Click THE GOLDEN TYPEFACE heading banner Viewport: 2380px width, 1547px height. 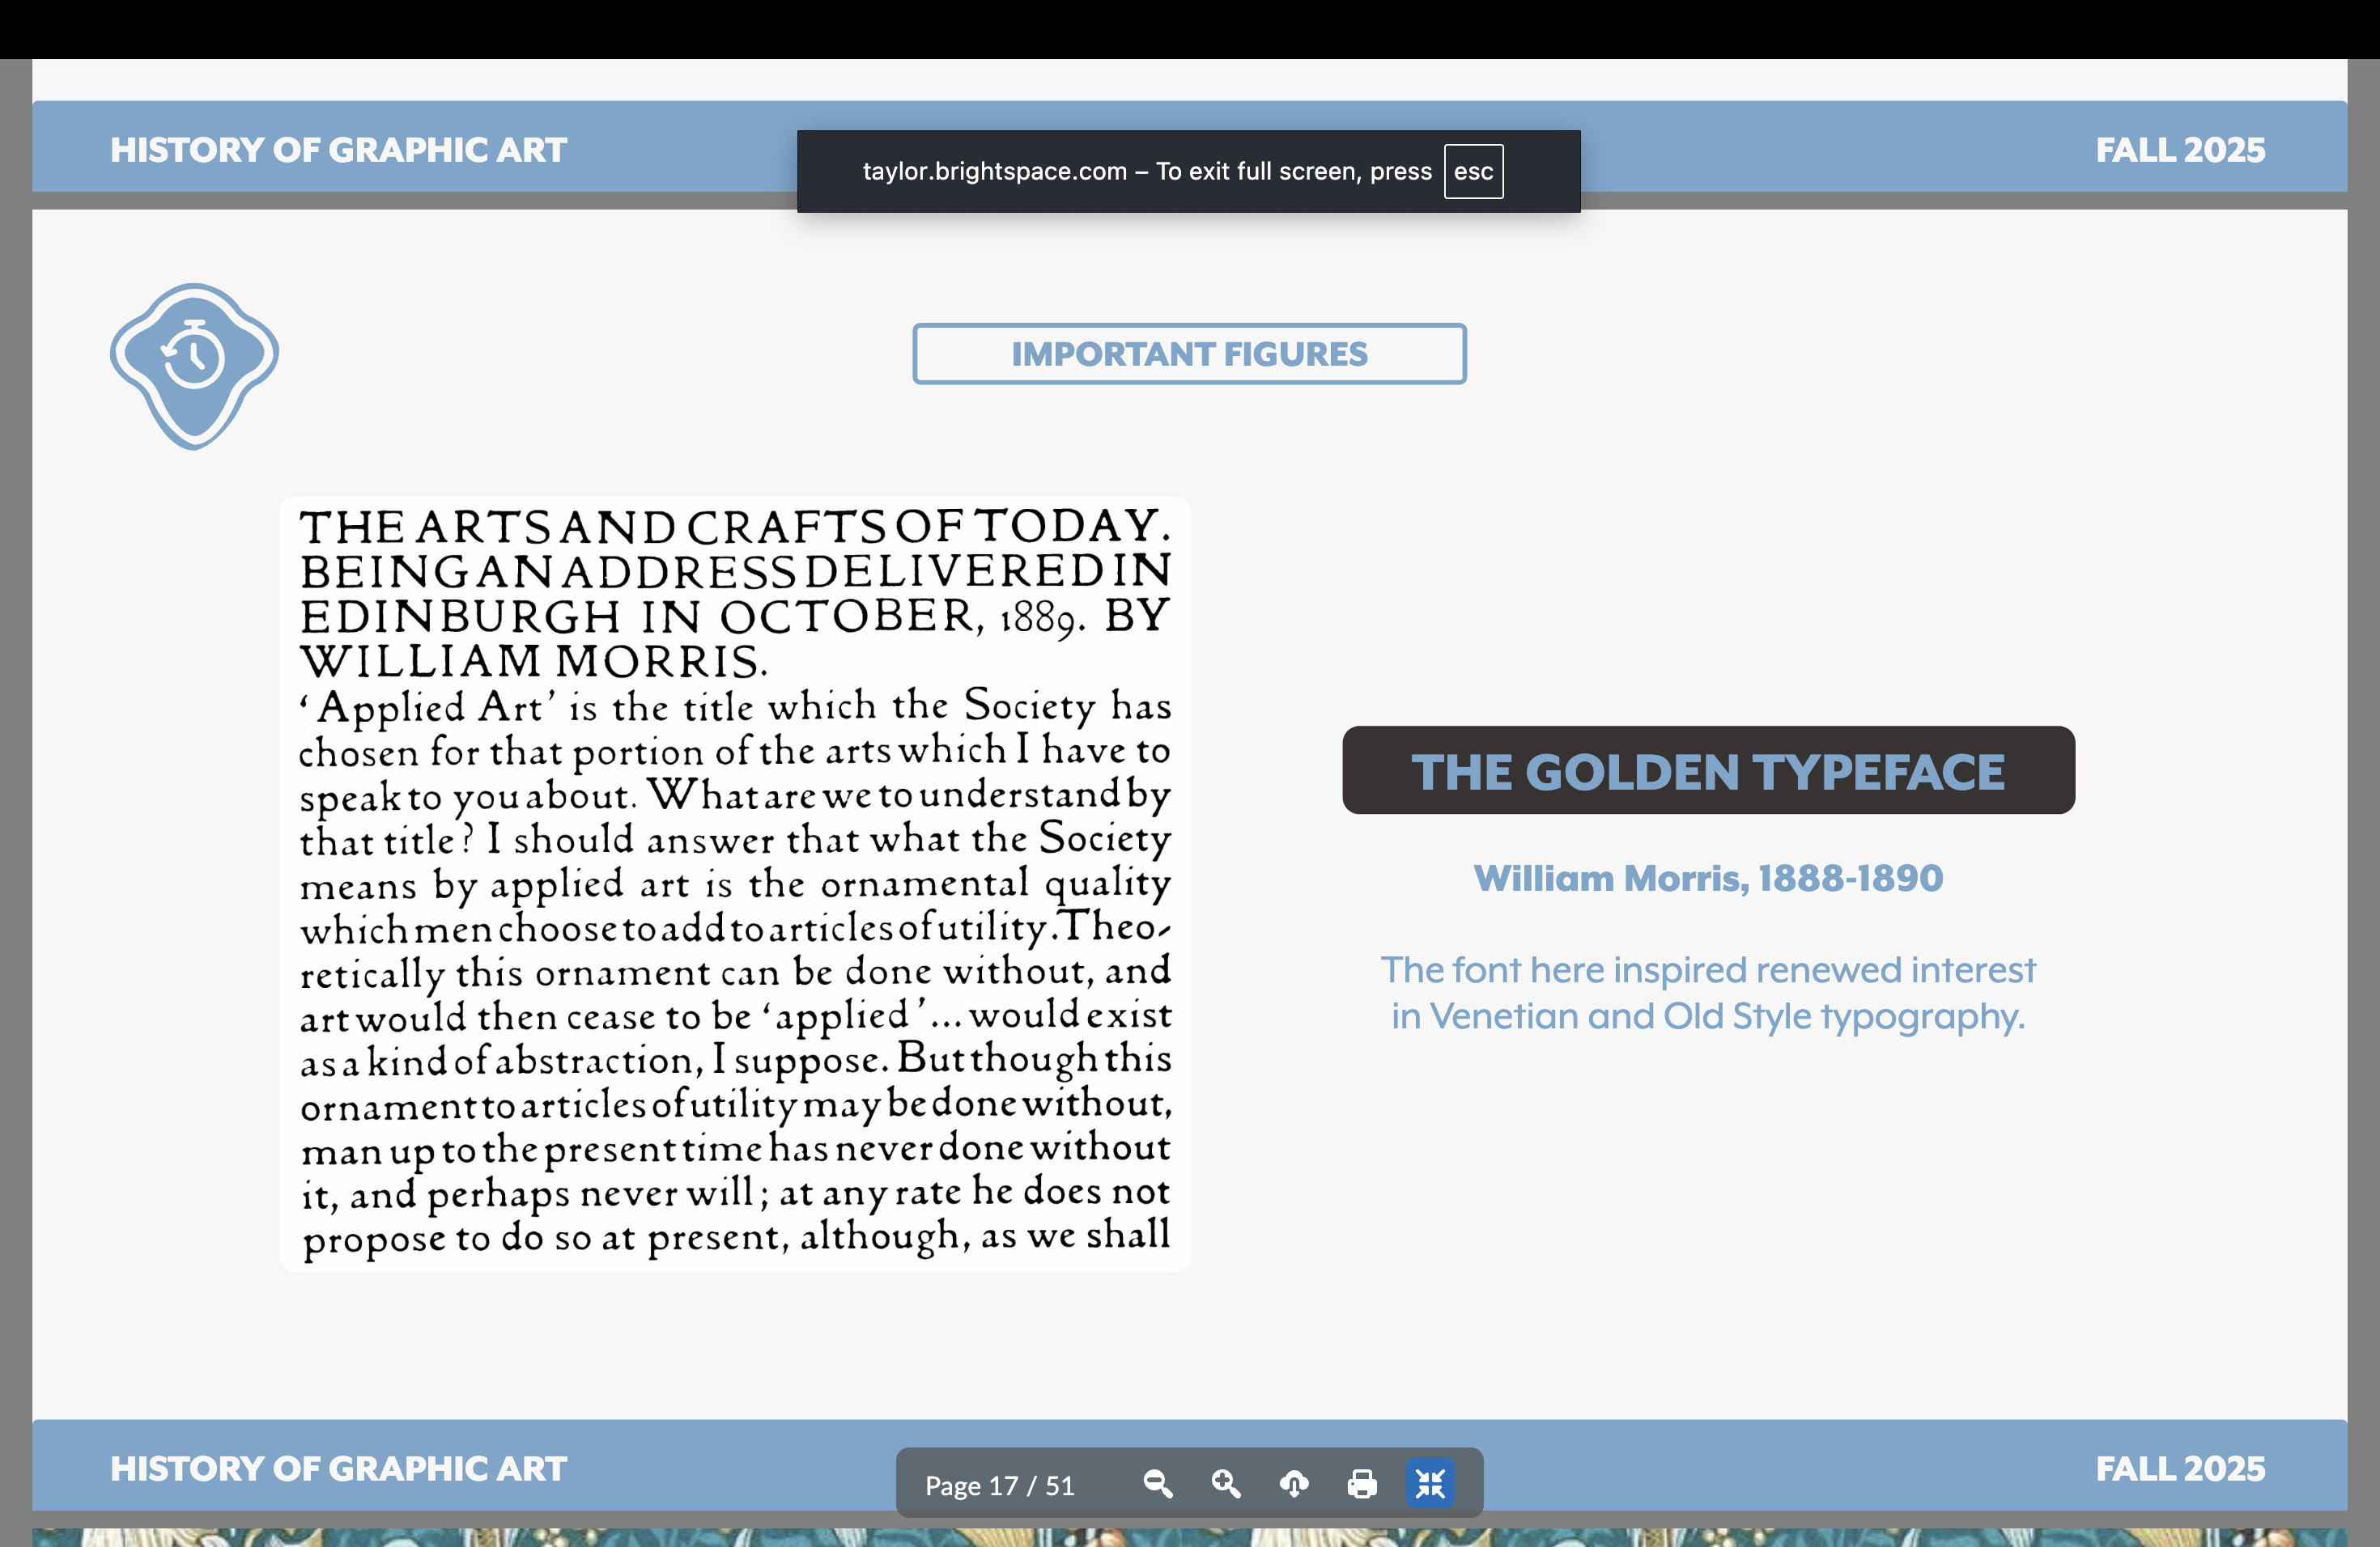[x=1707, y=770]
